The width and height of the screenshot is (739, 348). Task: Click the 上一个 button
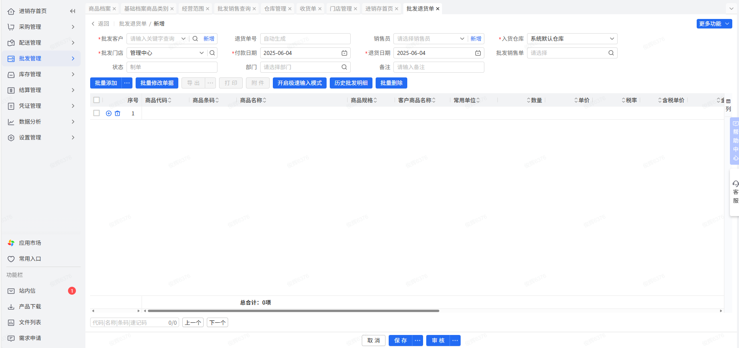click(x=193, y=323)
